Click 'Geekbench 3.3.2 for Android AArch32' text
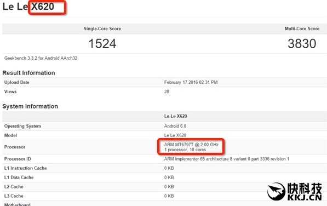The height and width of the screenshot is (206, 327). click(41, 58)
